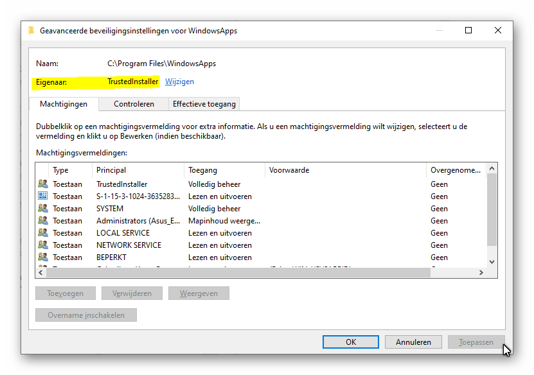Viewport: 534px width, 375px height.
Task: Click the TrustedInstaller row user icon
Action: [43, 184]
